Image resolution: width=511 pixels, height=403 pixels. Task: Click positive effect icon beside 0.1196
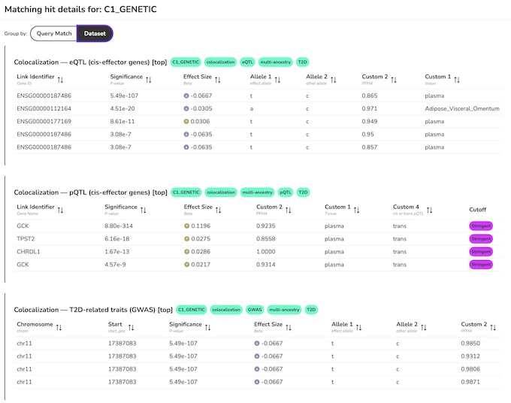tap(186, 226)
